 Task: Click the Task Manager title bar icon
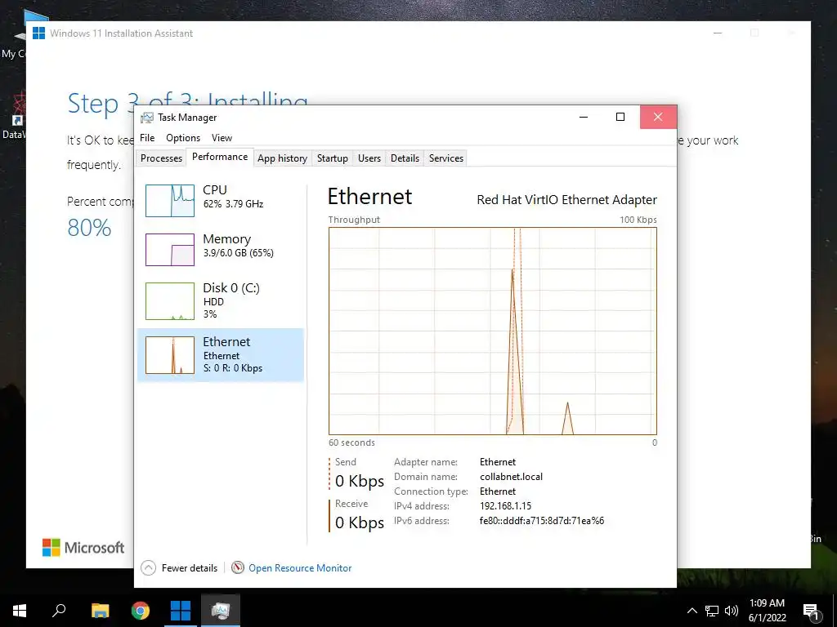tap(147, 118)
